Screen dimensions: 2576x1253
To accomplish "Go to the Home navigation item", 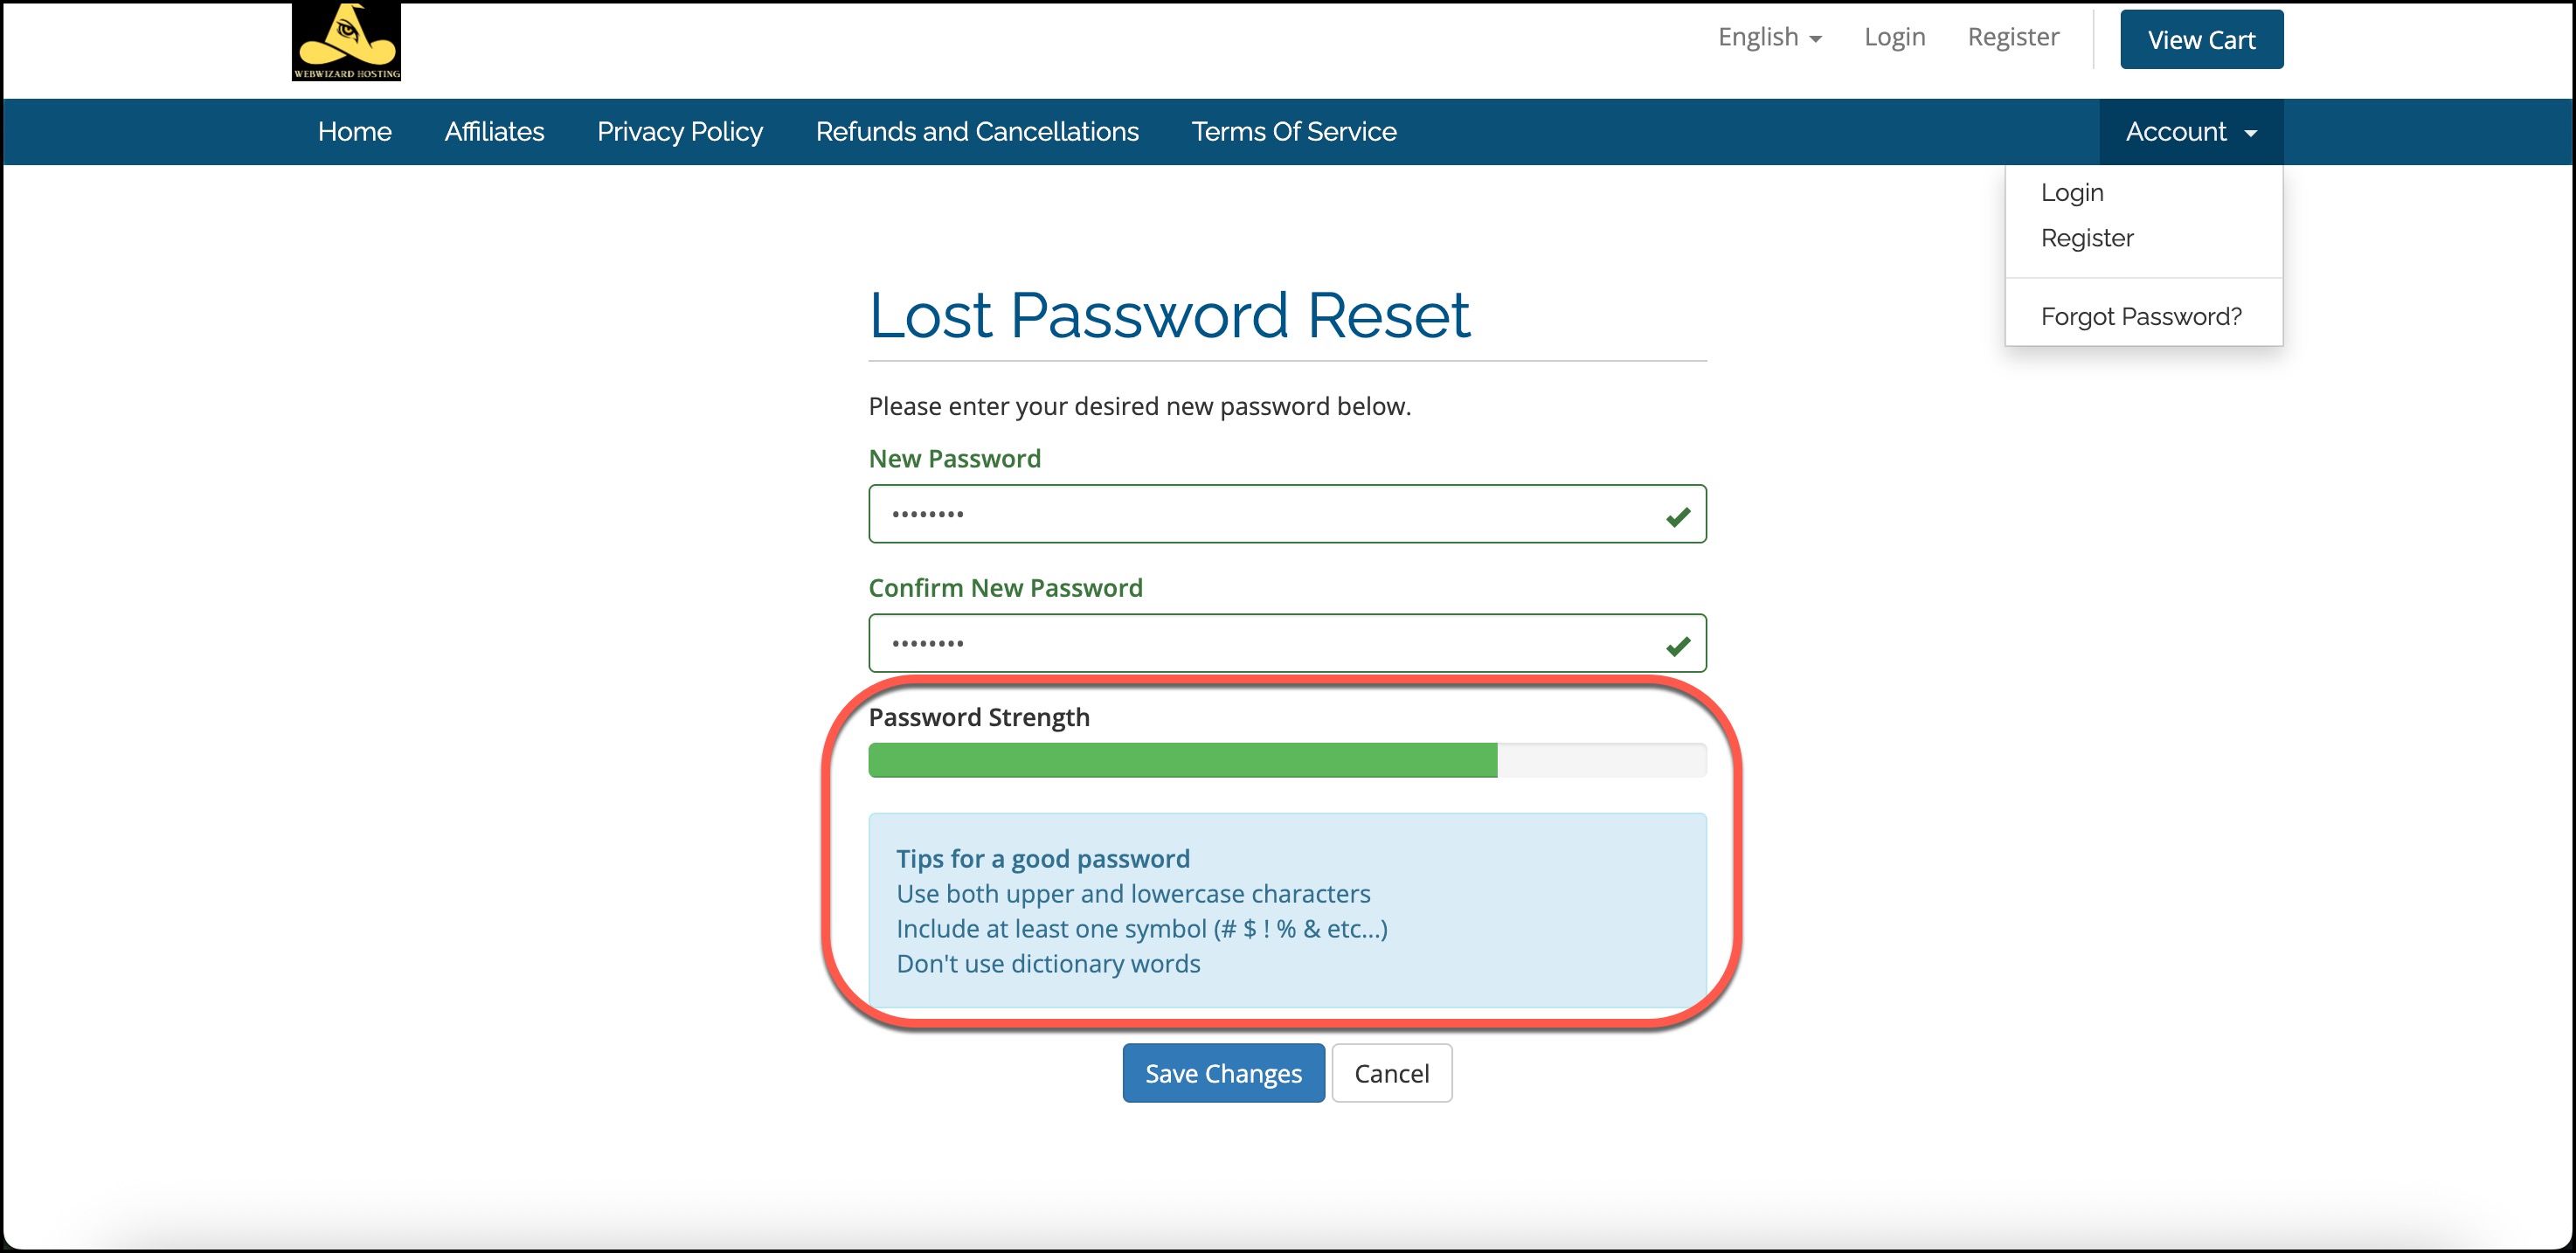I will 354,132.
